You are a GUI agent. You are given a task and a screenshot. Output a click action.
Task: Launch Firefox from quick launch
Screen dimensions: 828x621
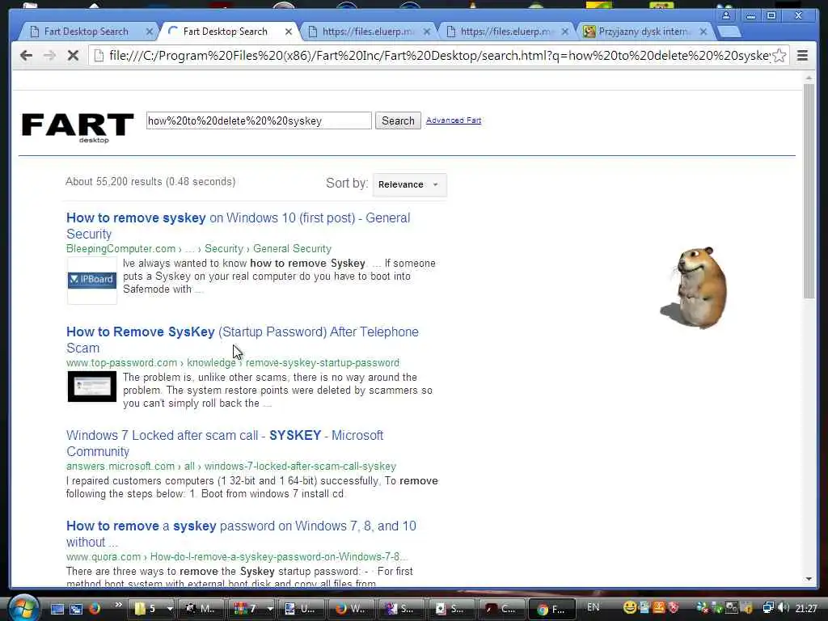95,609
